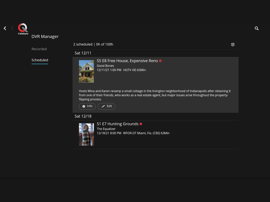Screen dimensions: 270x202
Task: Edit the Good Bones scheduled recording
Action: click(x=106, y=106)
